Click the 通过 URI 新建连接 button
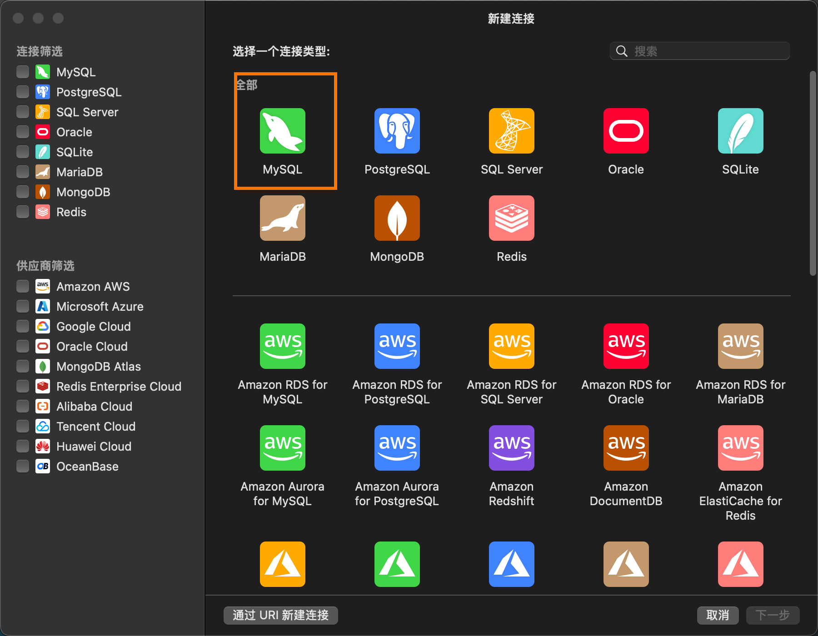818x636 pixels. [280, 615]
